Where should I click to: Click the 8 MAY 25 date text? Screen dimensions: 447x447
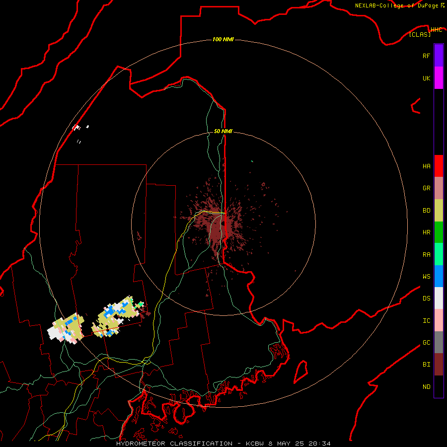point(287,444)
